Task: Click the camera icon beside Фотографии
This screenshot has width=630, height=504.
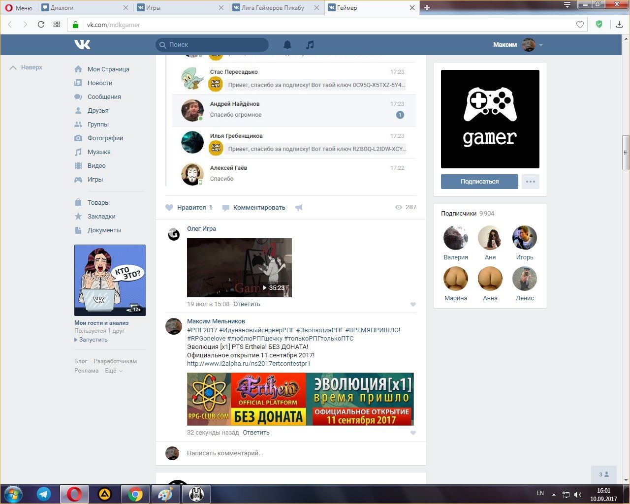Action: click(x=78, y=138)
